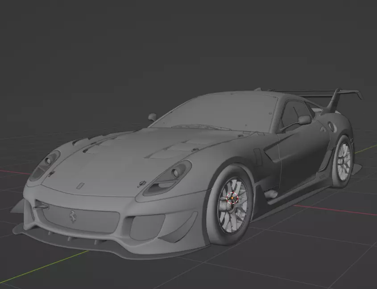Select the headlight on the car's far side
The height and width of the screenshot is (289, 377).
pyautogui.click(x=45, y=166)
